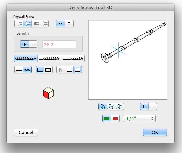Toggle the arrow pointer length mode
182x153 pixels.
25,44
